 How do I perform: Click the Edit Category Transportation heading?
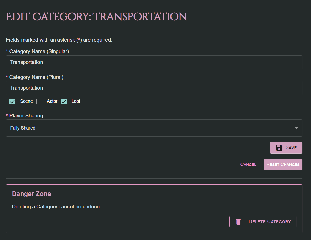[96, 16]
